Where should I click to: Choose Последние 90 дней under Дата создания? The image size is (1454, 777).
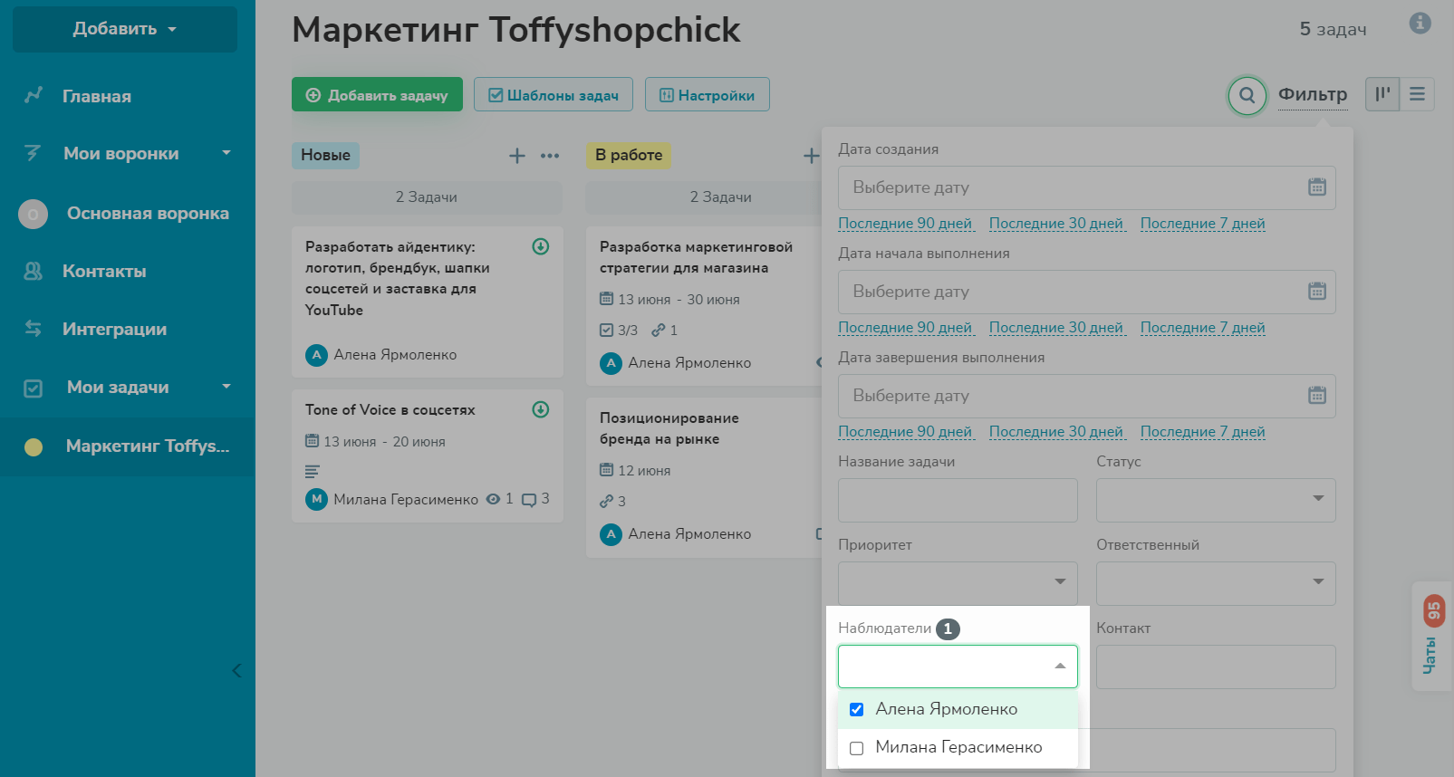pos(905,224)
